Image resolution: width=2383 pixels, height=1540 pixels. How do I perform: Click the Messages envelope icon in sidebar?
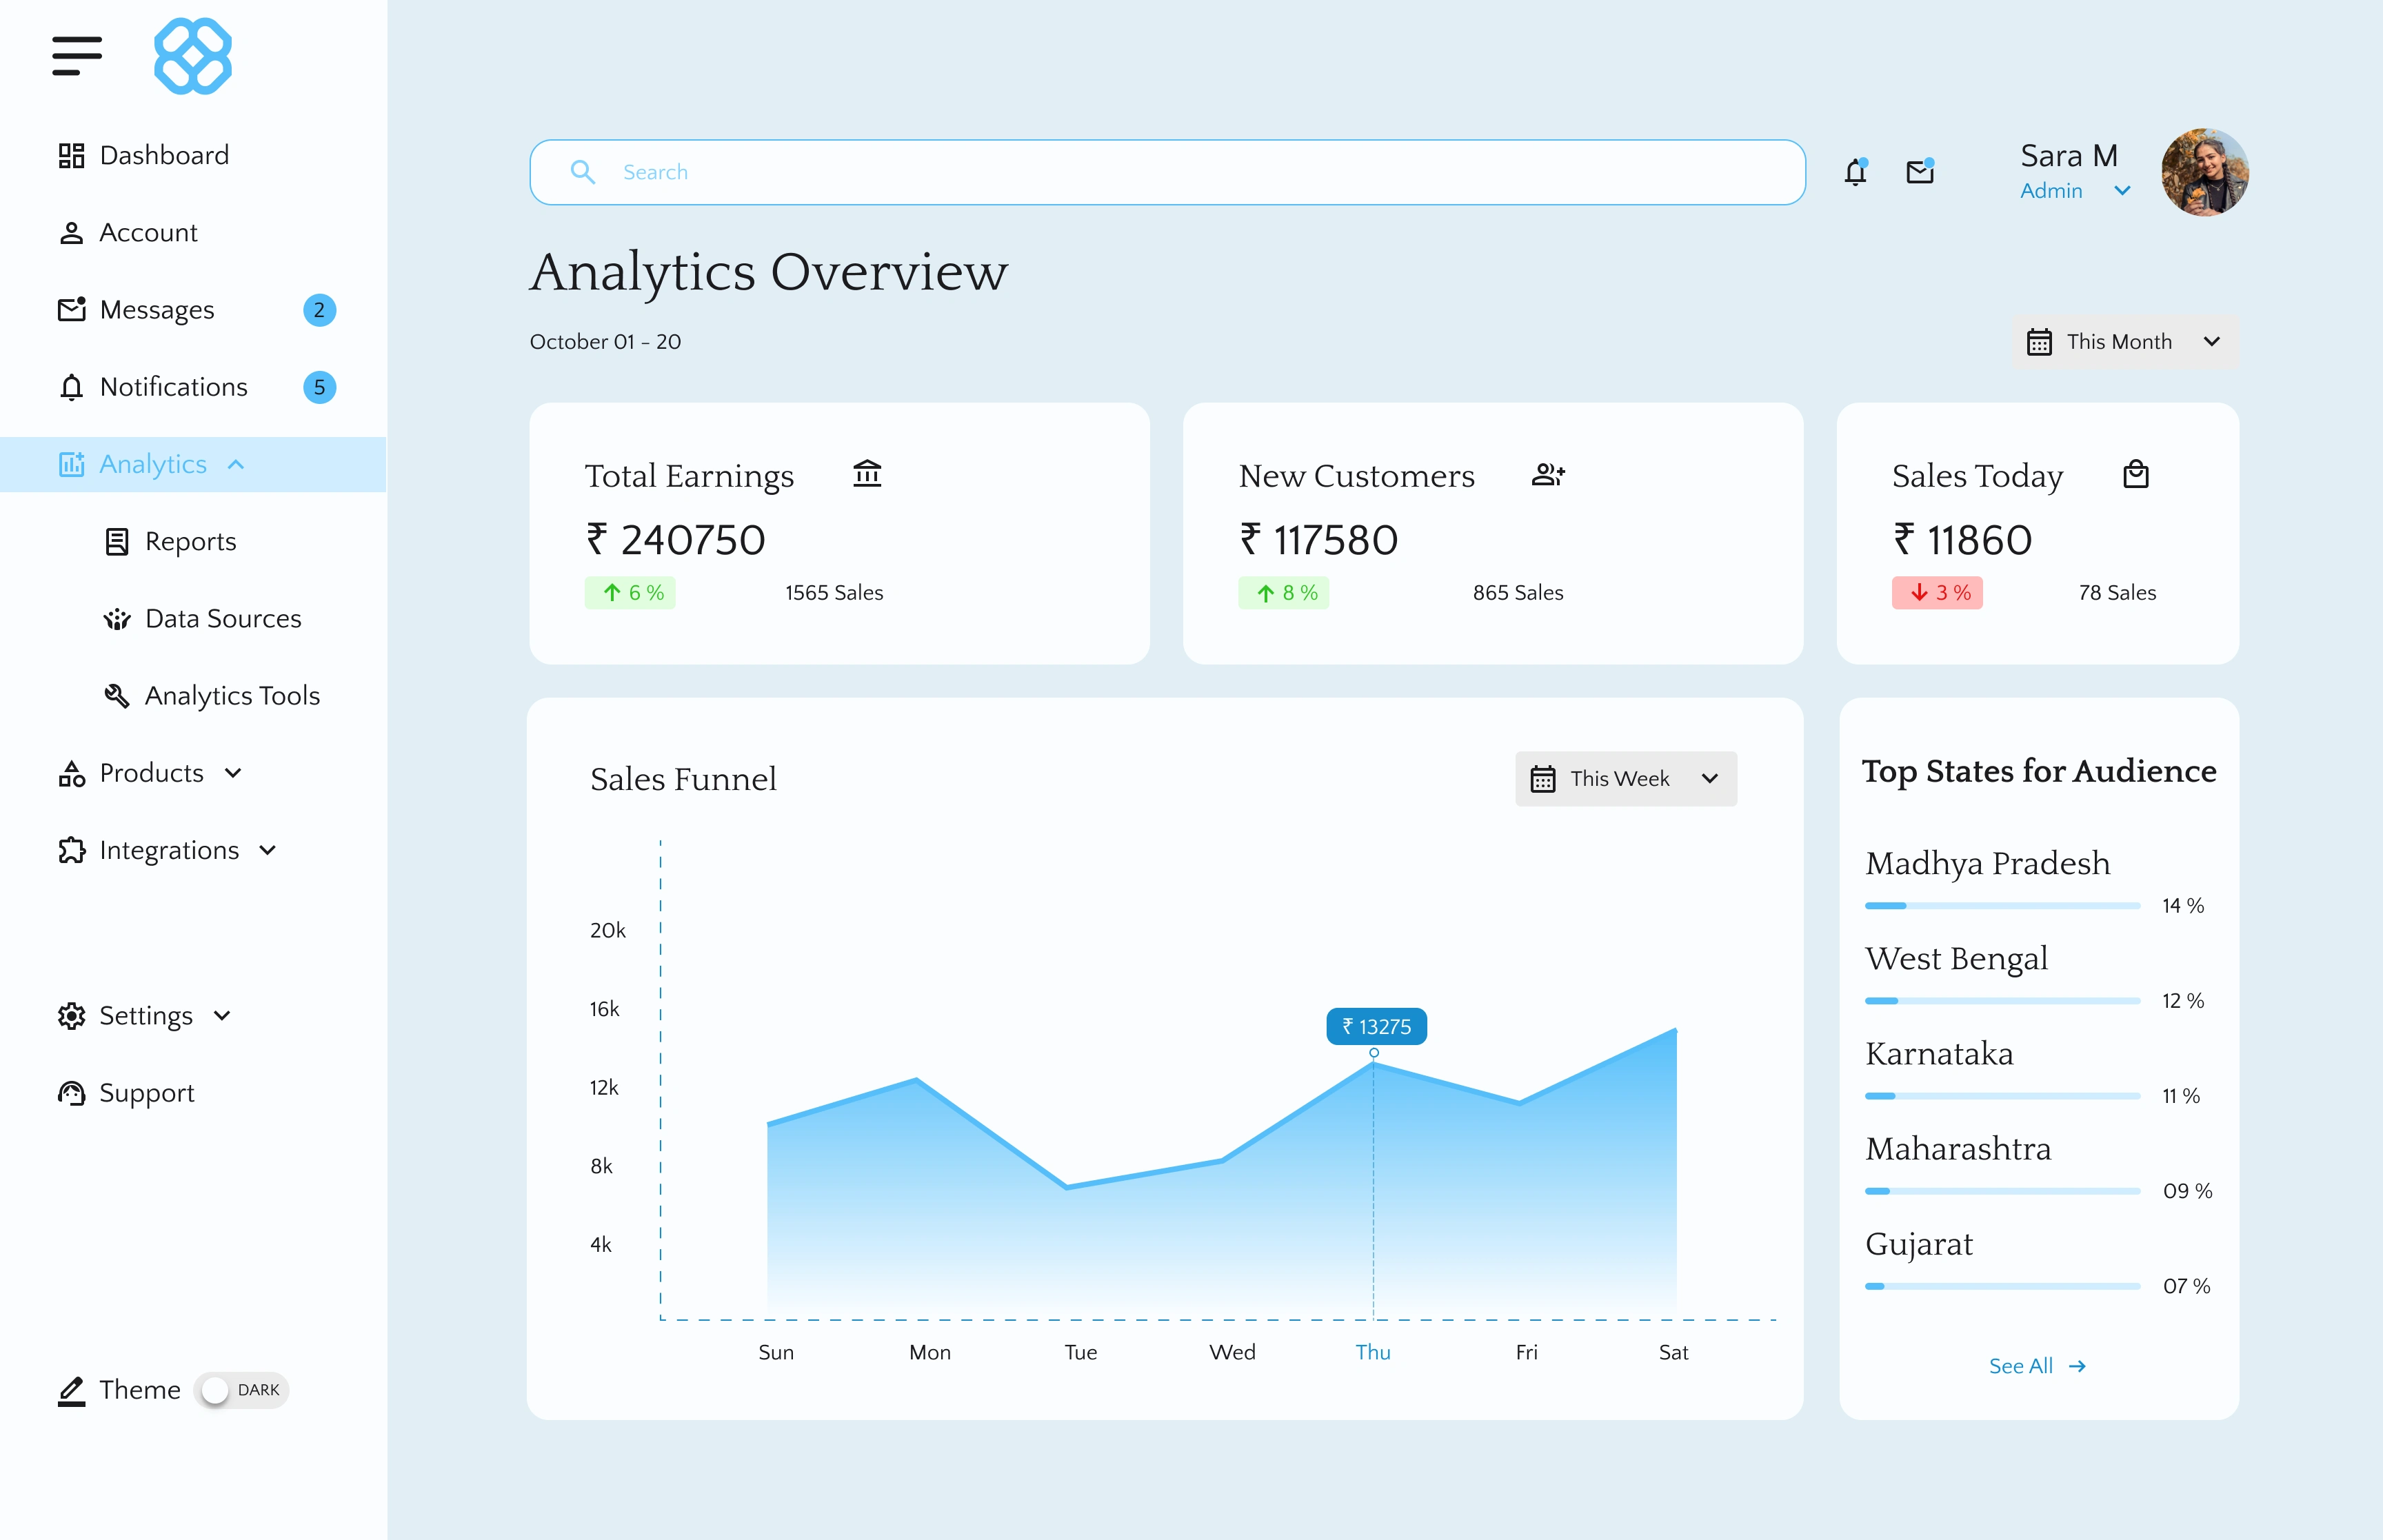(71, 310)
